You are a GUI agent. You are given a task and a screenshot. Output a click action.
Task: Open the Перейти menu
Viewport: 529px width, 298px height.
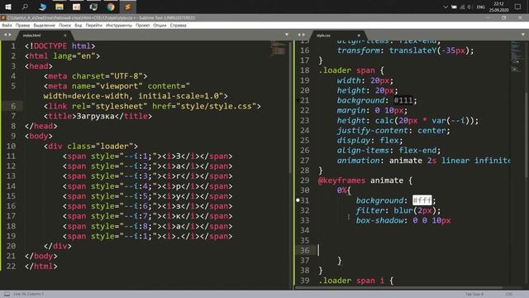pyautogui.click(x=93, y=26)
